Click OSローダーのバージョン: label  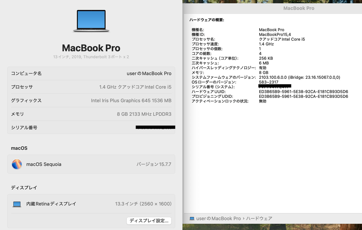point(214,82)
